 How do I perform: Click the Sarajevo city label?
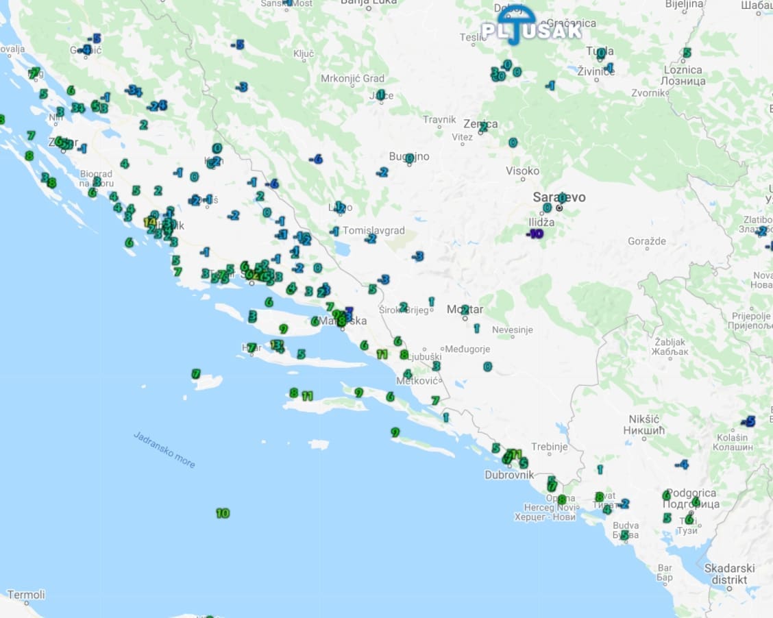(559, 197)
